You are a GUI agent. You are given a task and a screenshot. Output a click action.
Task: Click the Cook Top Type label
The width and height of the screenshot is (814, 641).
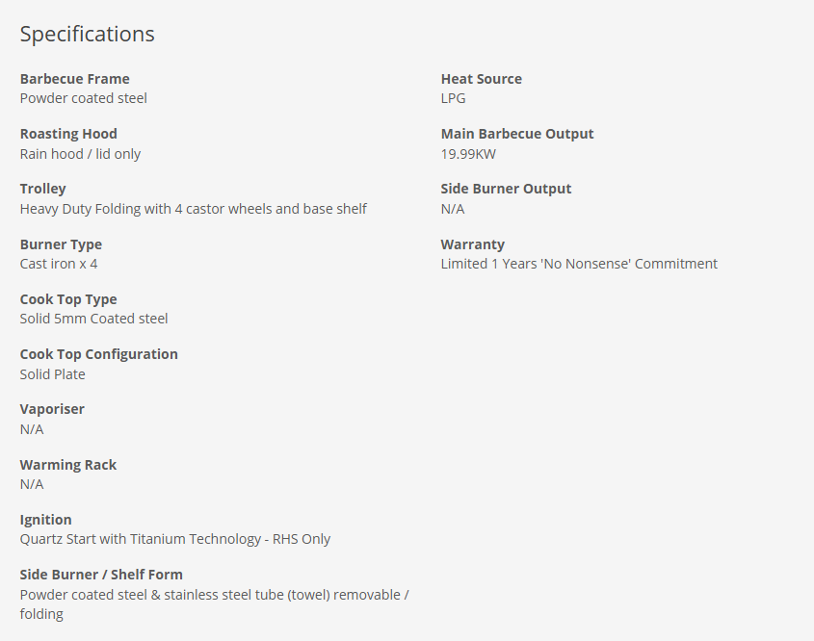pyautogui.click(x=68, y=299)
